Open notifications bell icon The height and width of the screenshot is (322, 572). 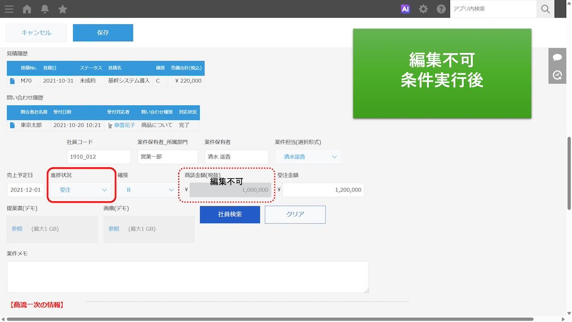click(45, 9)
